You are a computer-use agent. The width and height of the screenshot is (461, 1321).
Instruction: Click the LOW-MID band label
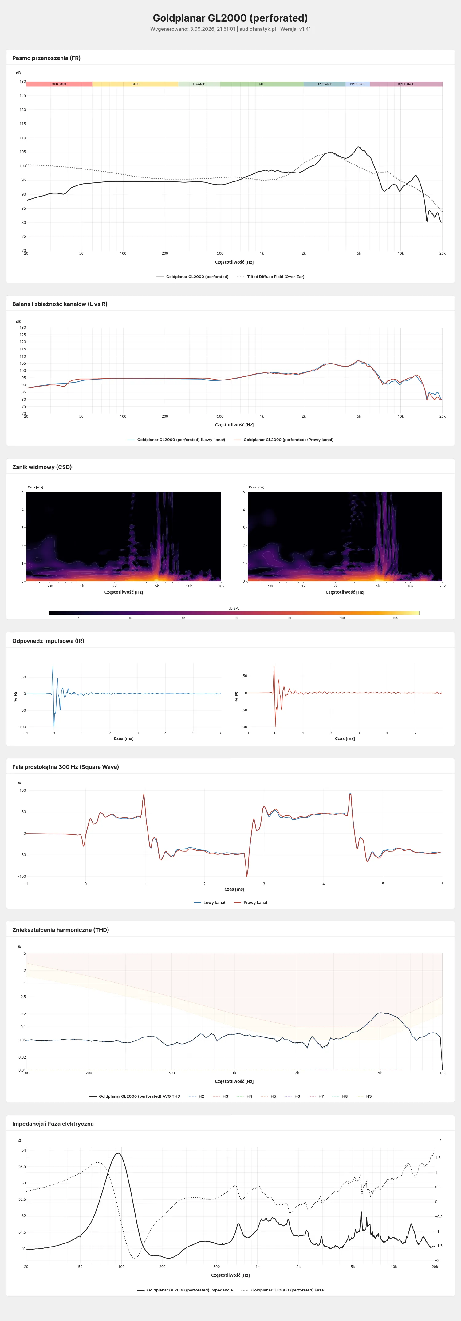pyautogui.click(x=199, y=84)
